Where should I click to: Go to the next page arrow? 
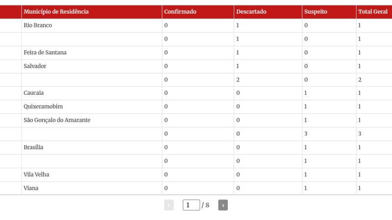pyautogui.click(x=223, y=205)
